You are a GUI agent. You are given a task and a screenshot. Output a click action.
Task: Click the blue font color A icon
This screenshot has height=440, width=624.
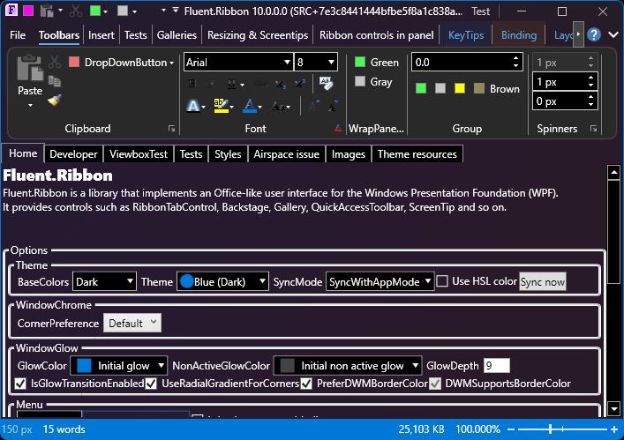point(250,106)
